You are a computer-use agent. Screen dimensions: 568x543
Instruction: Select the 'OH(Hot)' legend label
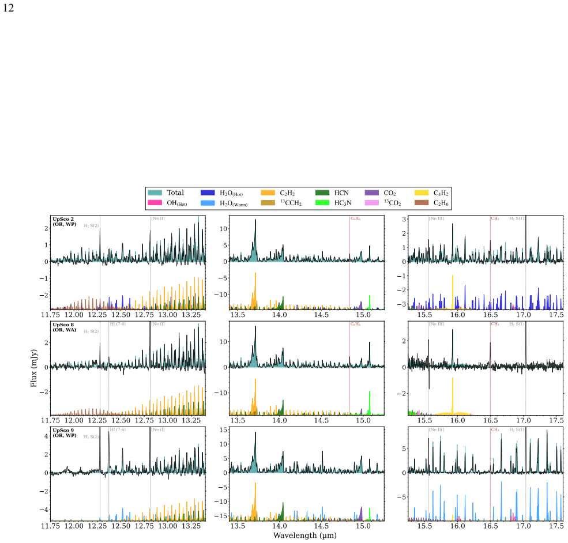click(x=177, y=203)
